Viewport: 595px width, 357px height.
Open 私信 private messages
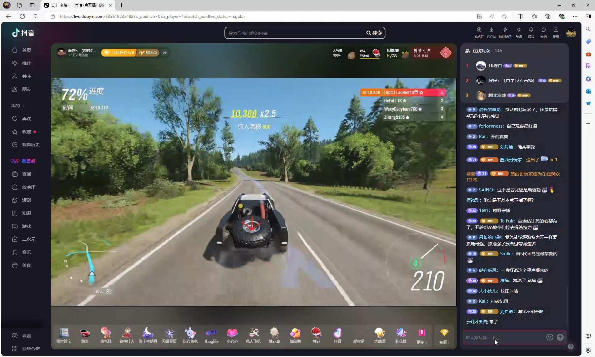(x=543, y=32)
